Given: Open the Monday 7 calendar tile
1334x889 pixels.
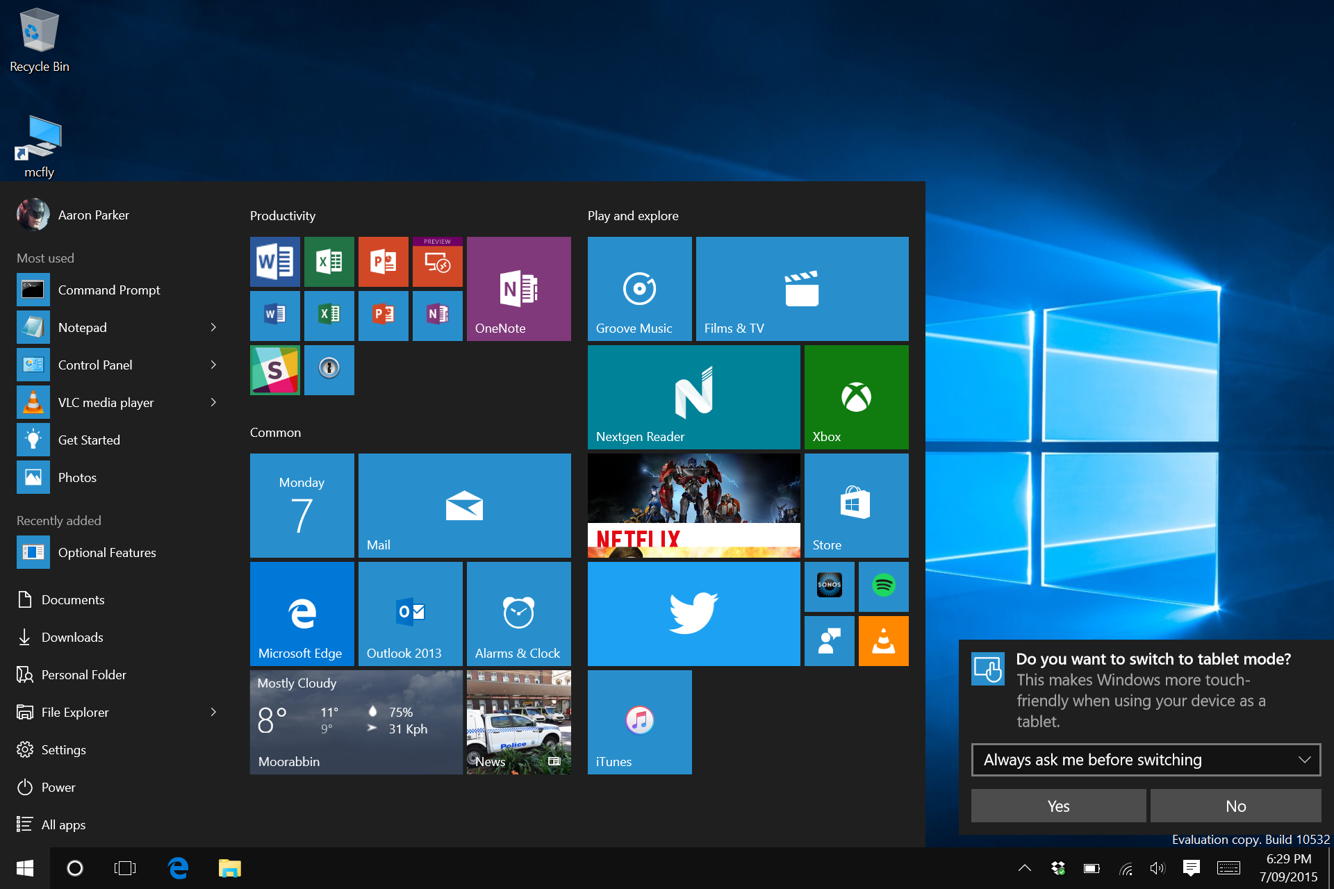Looking at the screenshot, I should click(302, 506).
